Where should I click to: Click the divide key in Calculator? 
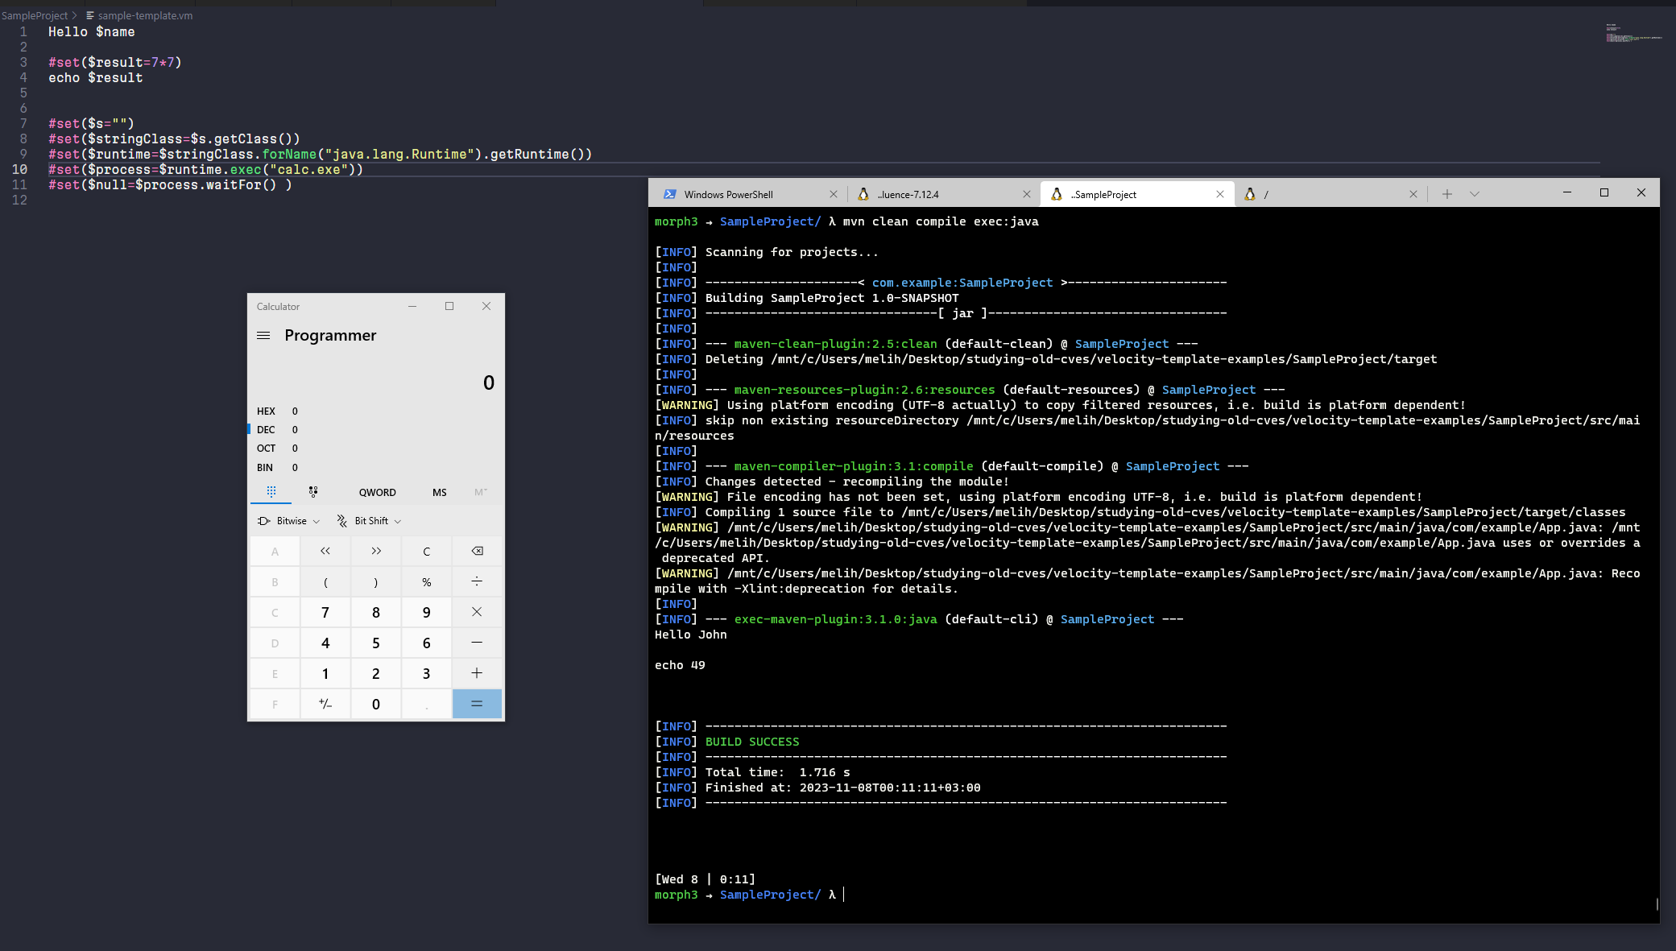point(477,582)
